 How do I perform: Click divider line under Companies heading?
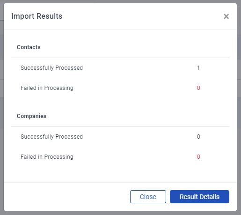click(120, 126)
